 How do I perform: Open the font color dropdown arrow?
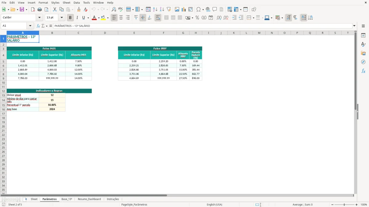click(98, 18)
